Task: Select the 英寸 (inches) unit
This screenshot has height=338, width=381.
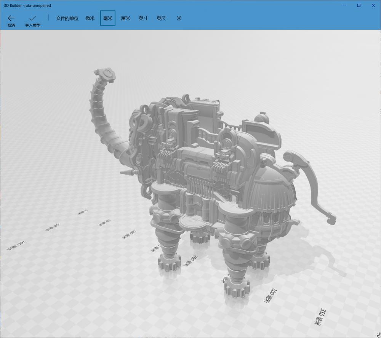Action: coord(143,18)
